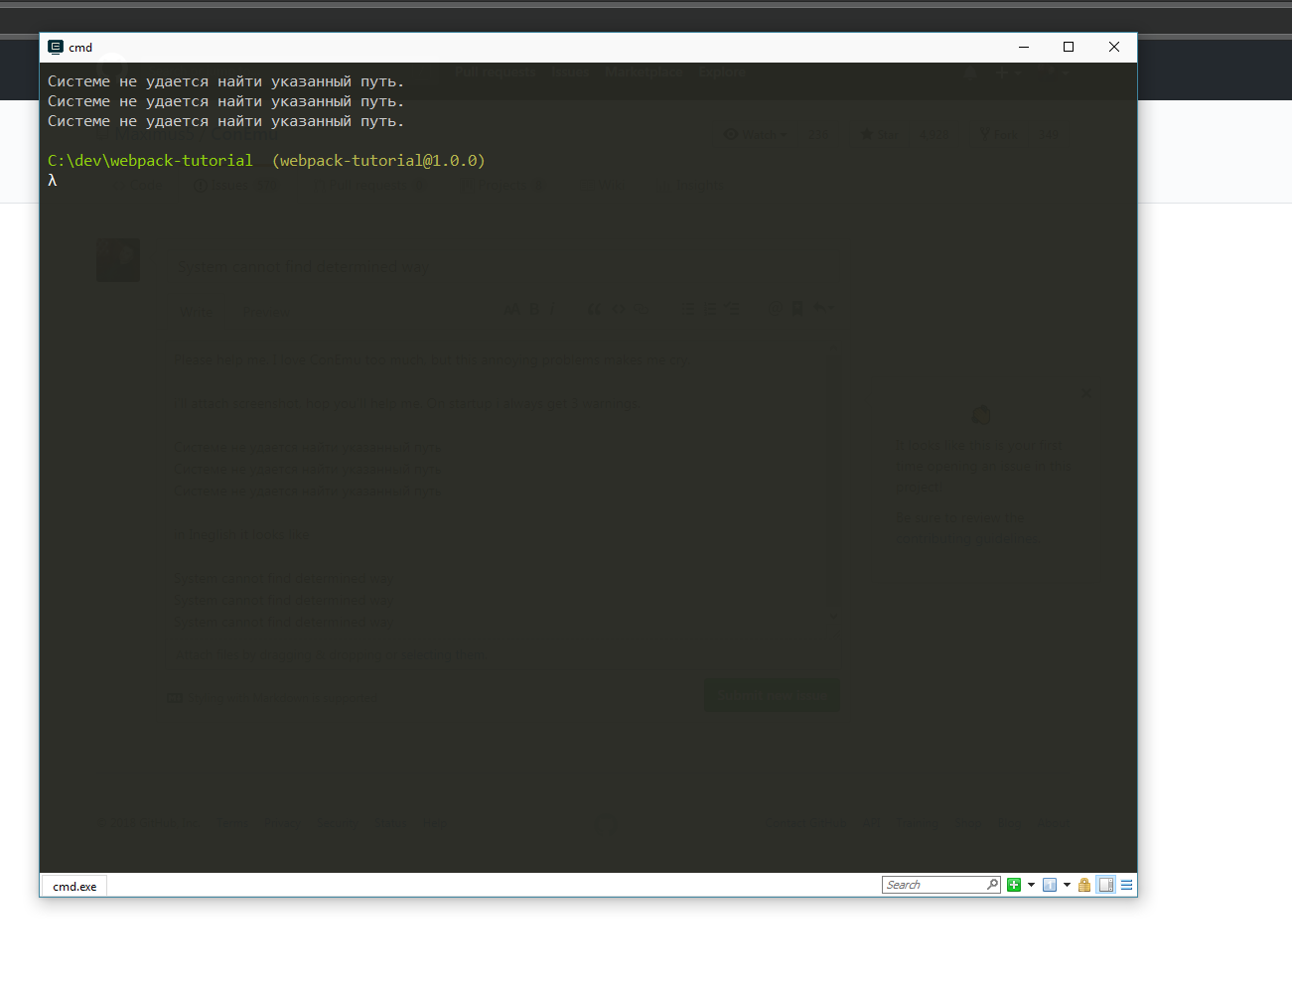
Task: Add a hyperlink with the link icon
Action: (x=641, y=309)
